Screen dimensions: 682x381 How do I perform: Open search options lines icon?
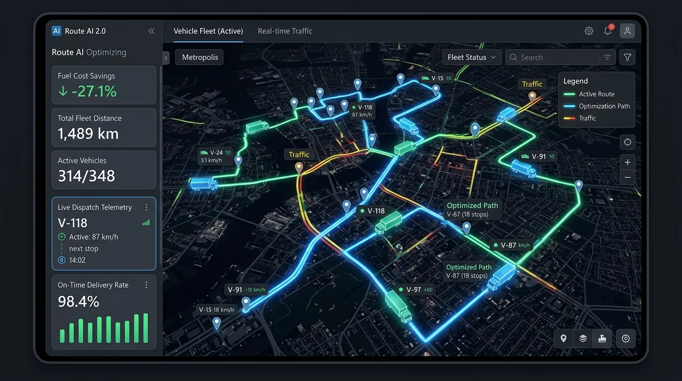coord(607,58)
